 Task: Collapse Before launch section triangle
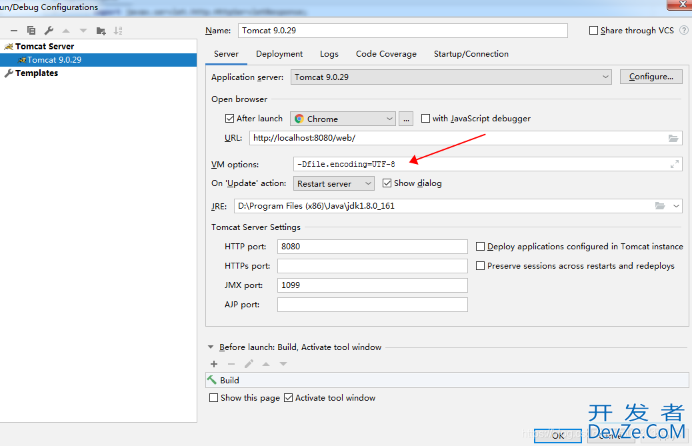click(x=211, y=347)
